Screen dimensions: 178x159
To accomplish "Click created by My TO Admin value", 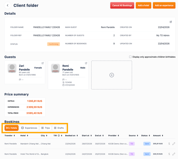I will [163, 35].
